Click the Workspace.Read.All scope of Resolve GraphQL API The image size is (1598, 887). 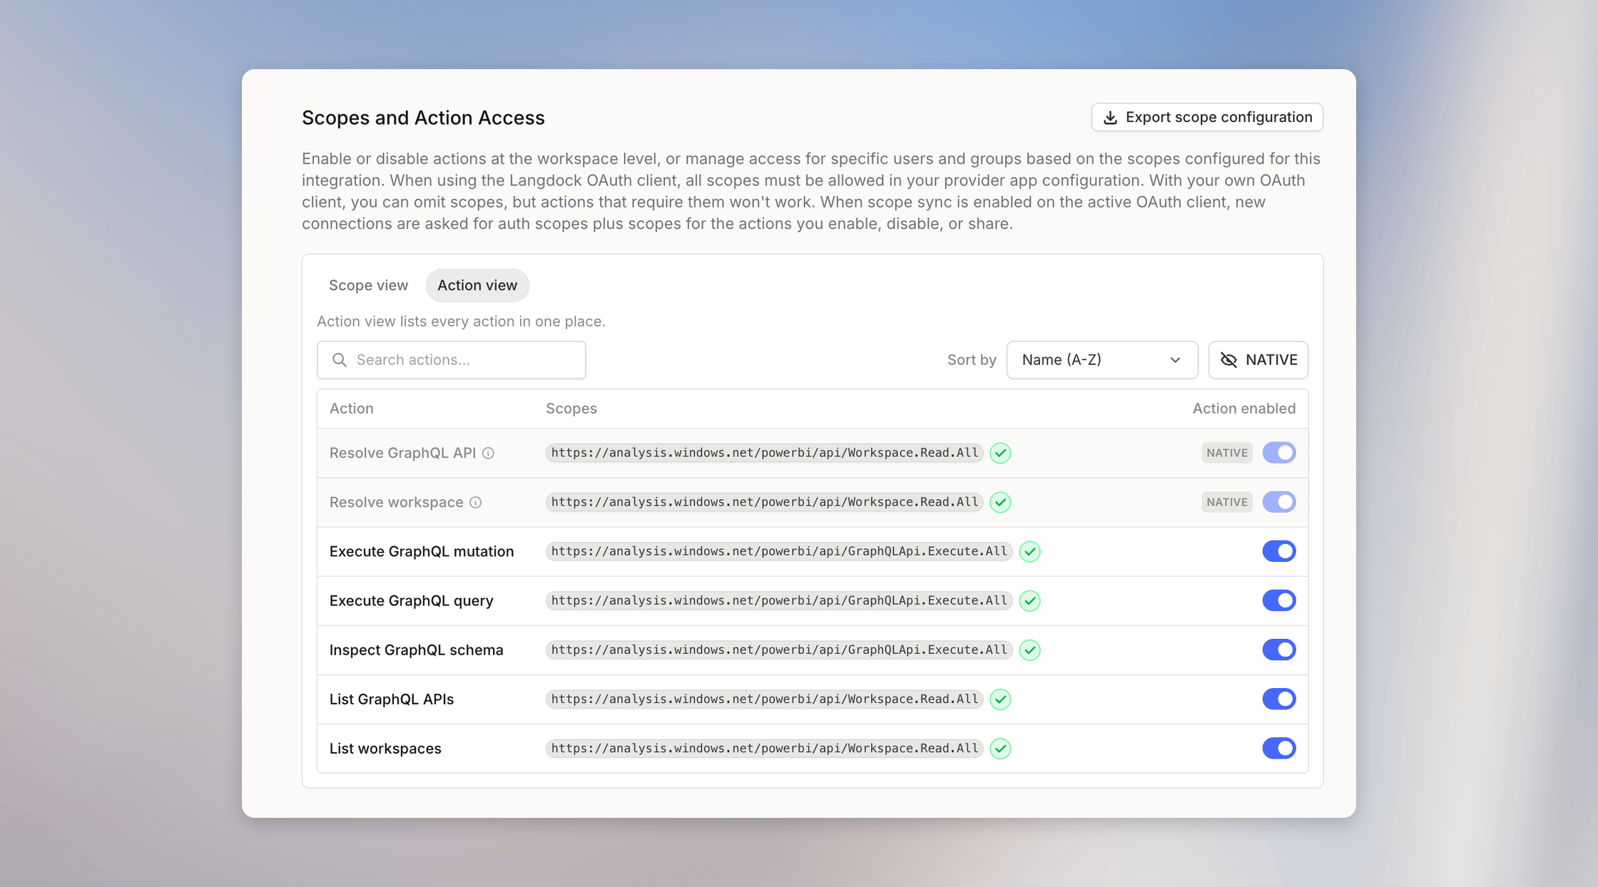click(765, 453)
